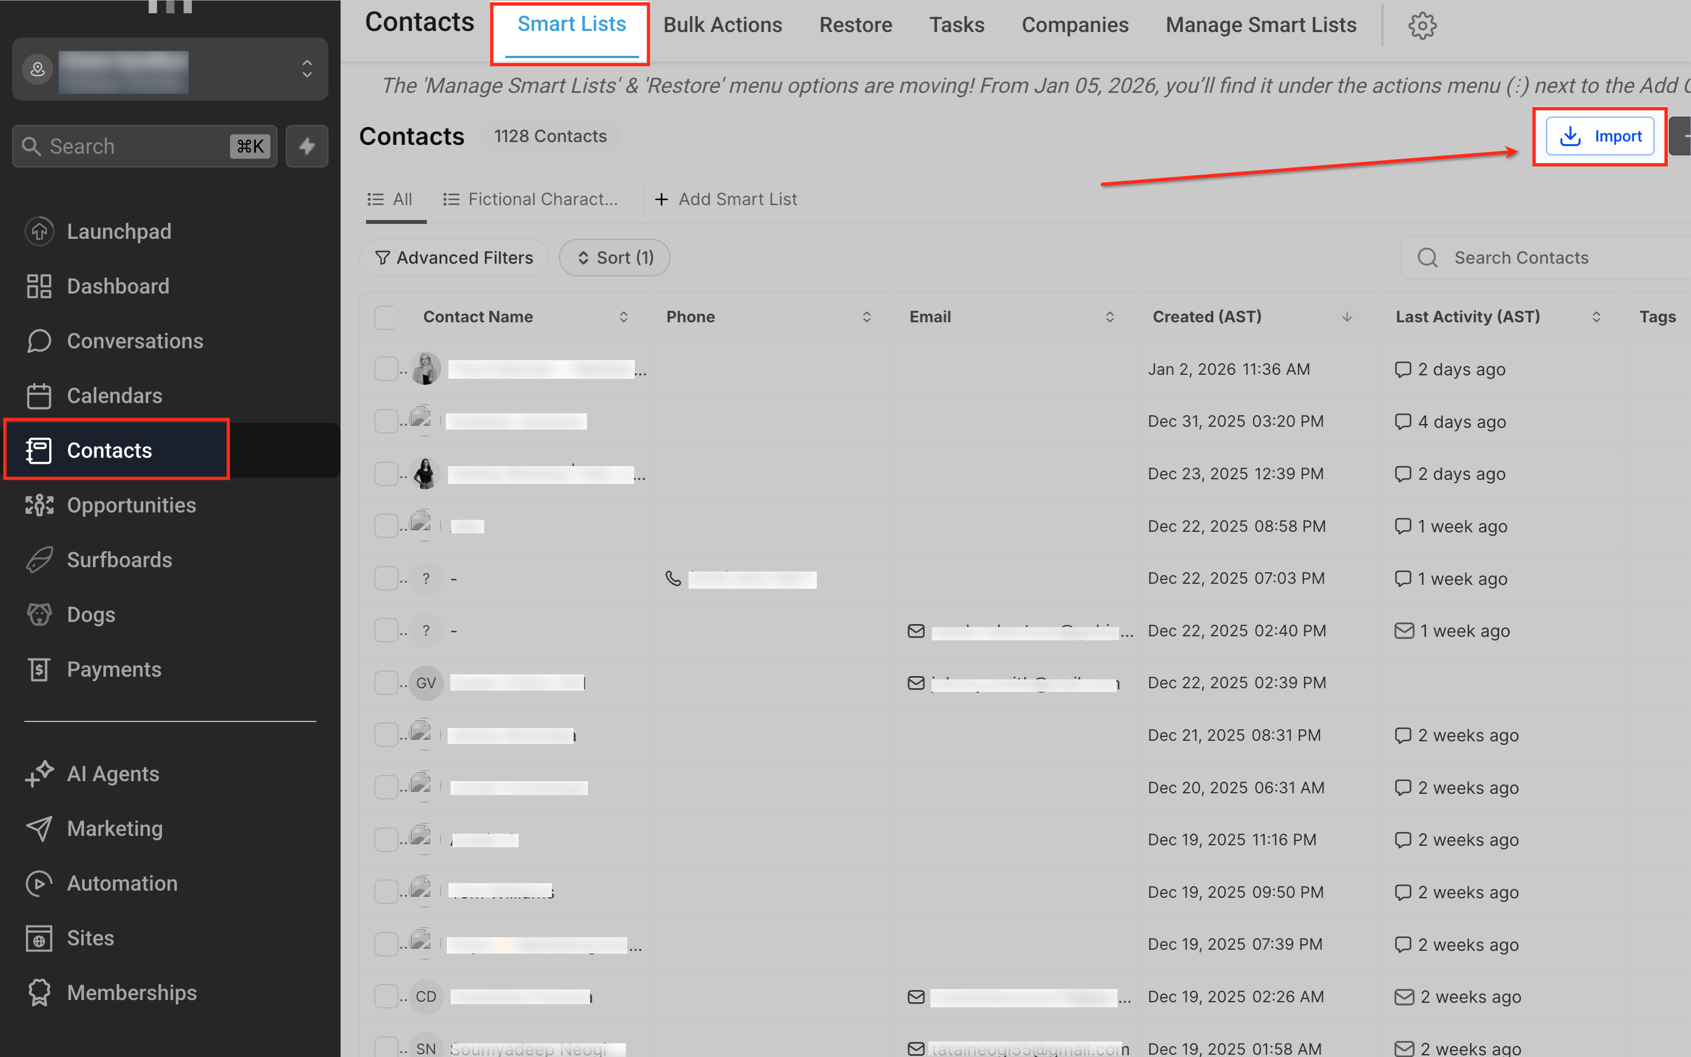Go to Conversations in the sidebar
Viewport: 1691px width, 1057px height.
click(x=134, y=341)
